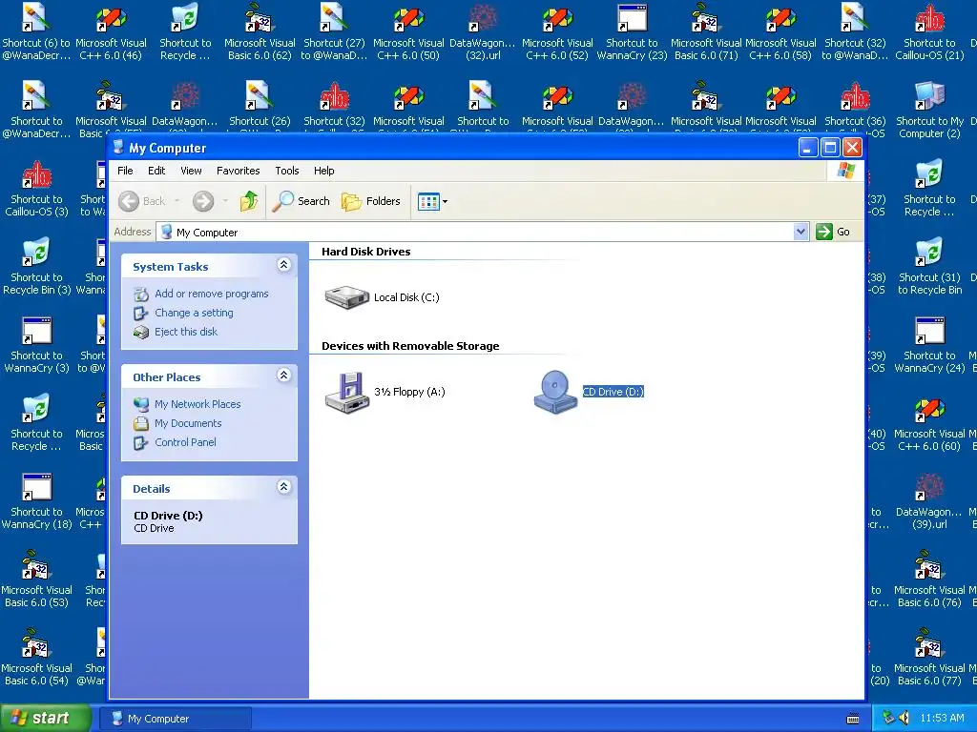The height and width of the screenshot is (732, 977).
Task: Open Control Panel link
Action: (185, 442)
